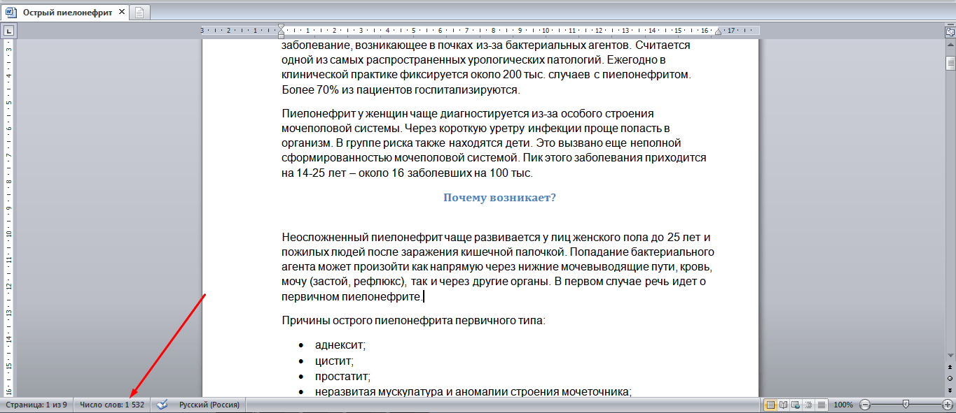Click the zoom in plus button
956x413 pixels.
click(x=948, y=405)
